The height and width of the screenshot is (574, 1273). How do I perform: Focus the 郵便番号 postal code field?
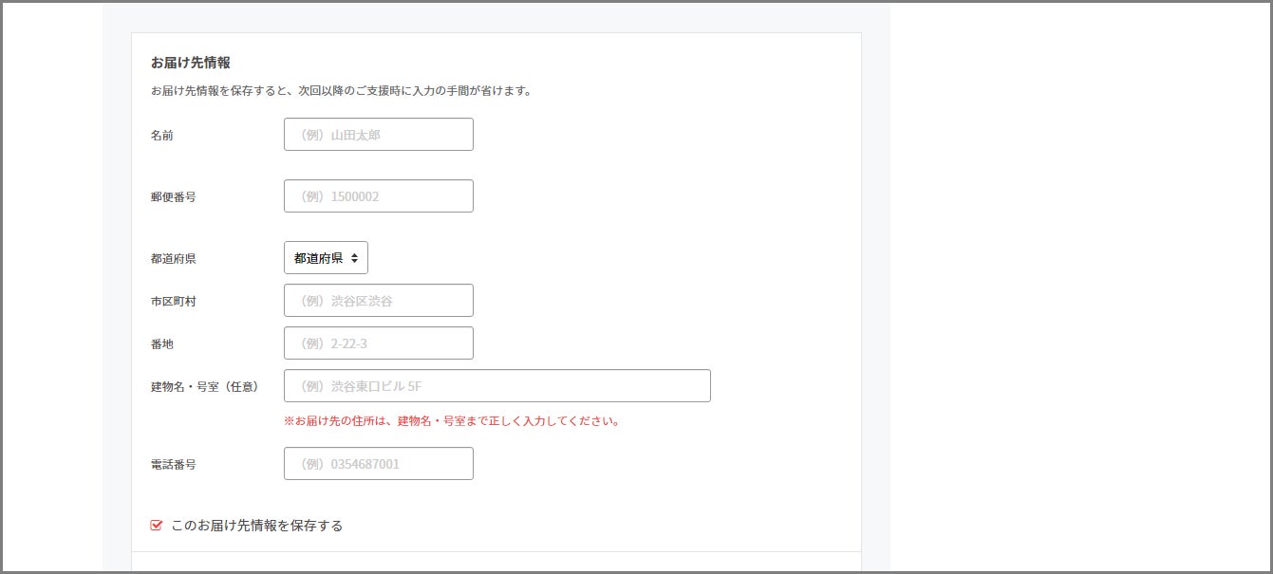(378, 196)
